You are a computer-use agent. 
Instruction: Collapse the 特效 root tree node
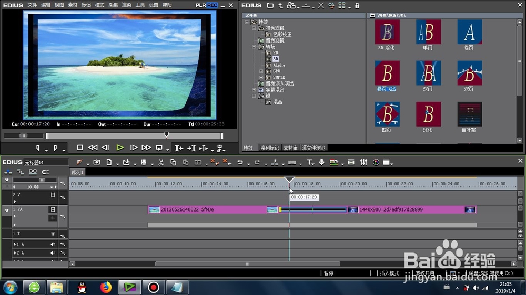pos(247,22)
